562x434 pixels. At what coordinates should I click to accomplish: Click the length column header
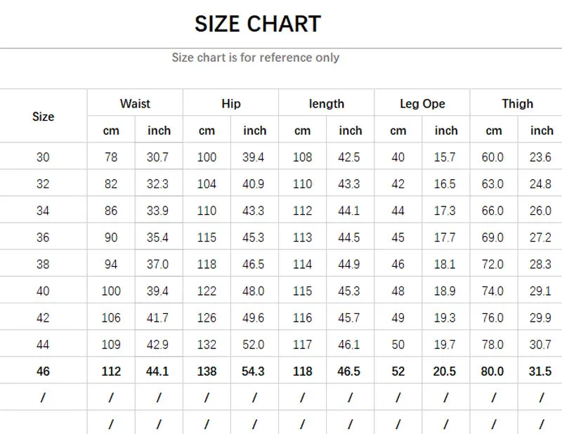coord(326,104)
